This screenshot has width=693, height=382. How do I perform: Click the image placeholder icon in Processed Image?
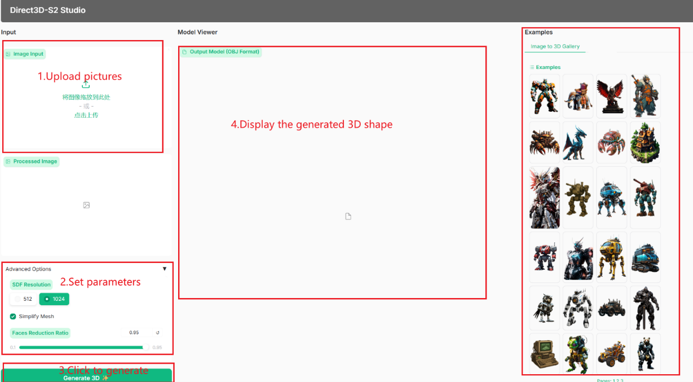click(86, 205)
